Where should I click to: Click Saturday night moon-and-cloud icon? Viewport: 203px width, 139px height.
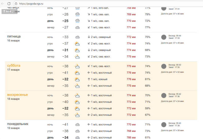coord(77,66)
